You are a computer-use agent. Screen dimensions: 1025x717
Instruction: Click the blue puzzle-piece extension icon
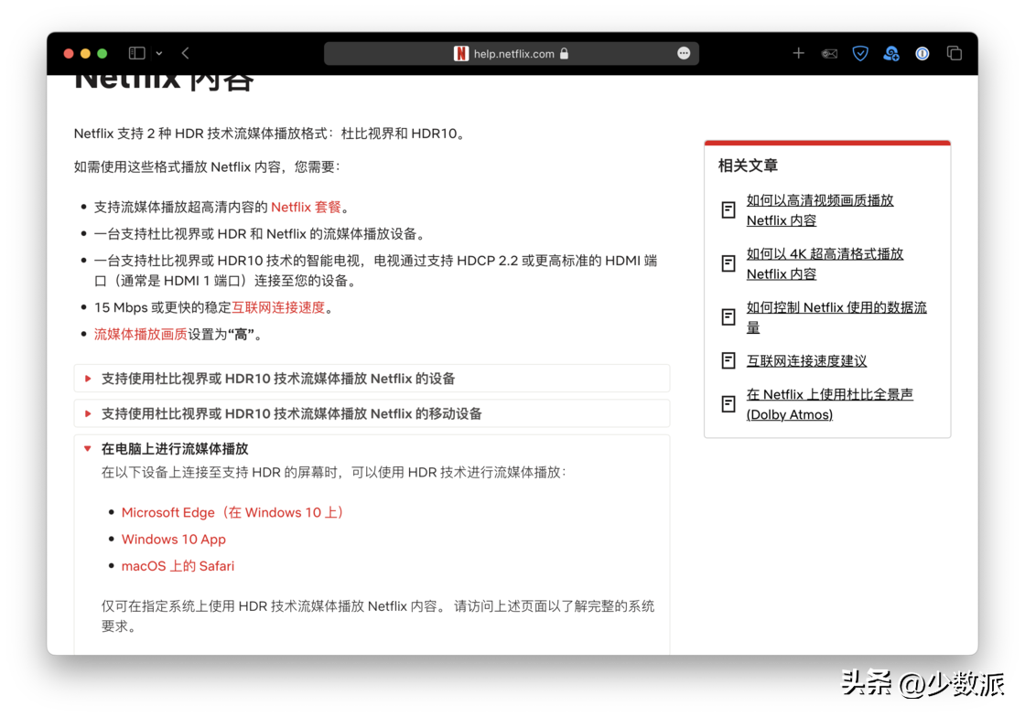[x=891, y=54]
